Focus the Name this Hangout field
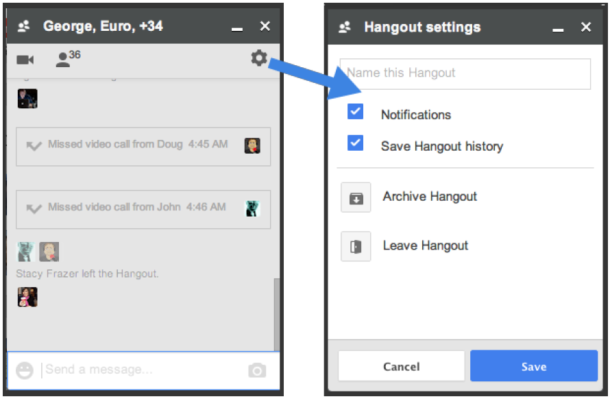Image resolution: width=610 pixels, height=399 pixels. [x=465, y=73]
